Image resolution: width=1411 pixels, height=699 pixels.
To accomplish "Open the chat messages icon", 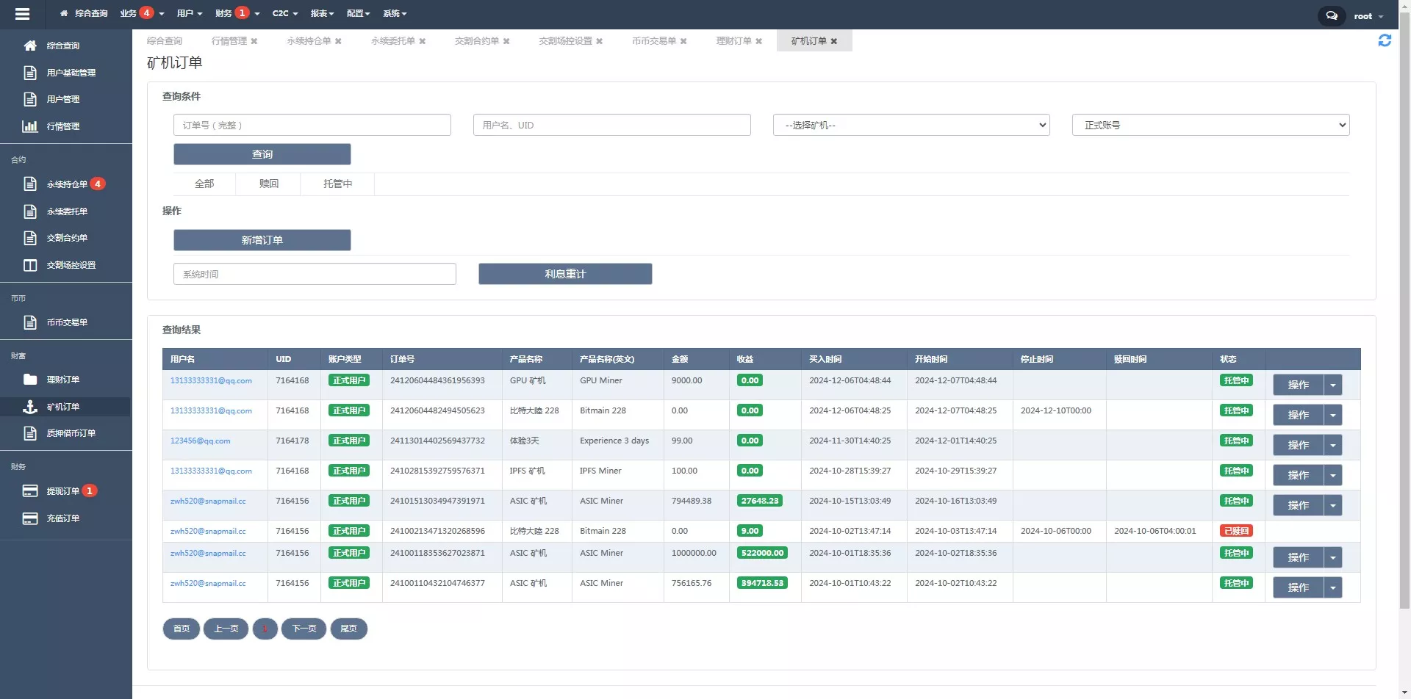I will [x=1331, y=15].
